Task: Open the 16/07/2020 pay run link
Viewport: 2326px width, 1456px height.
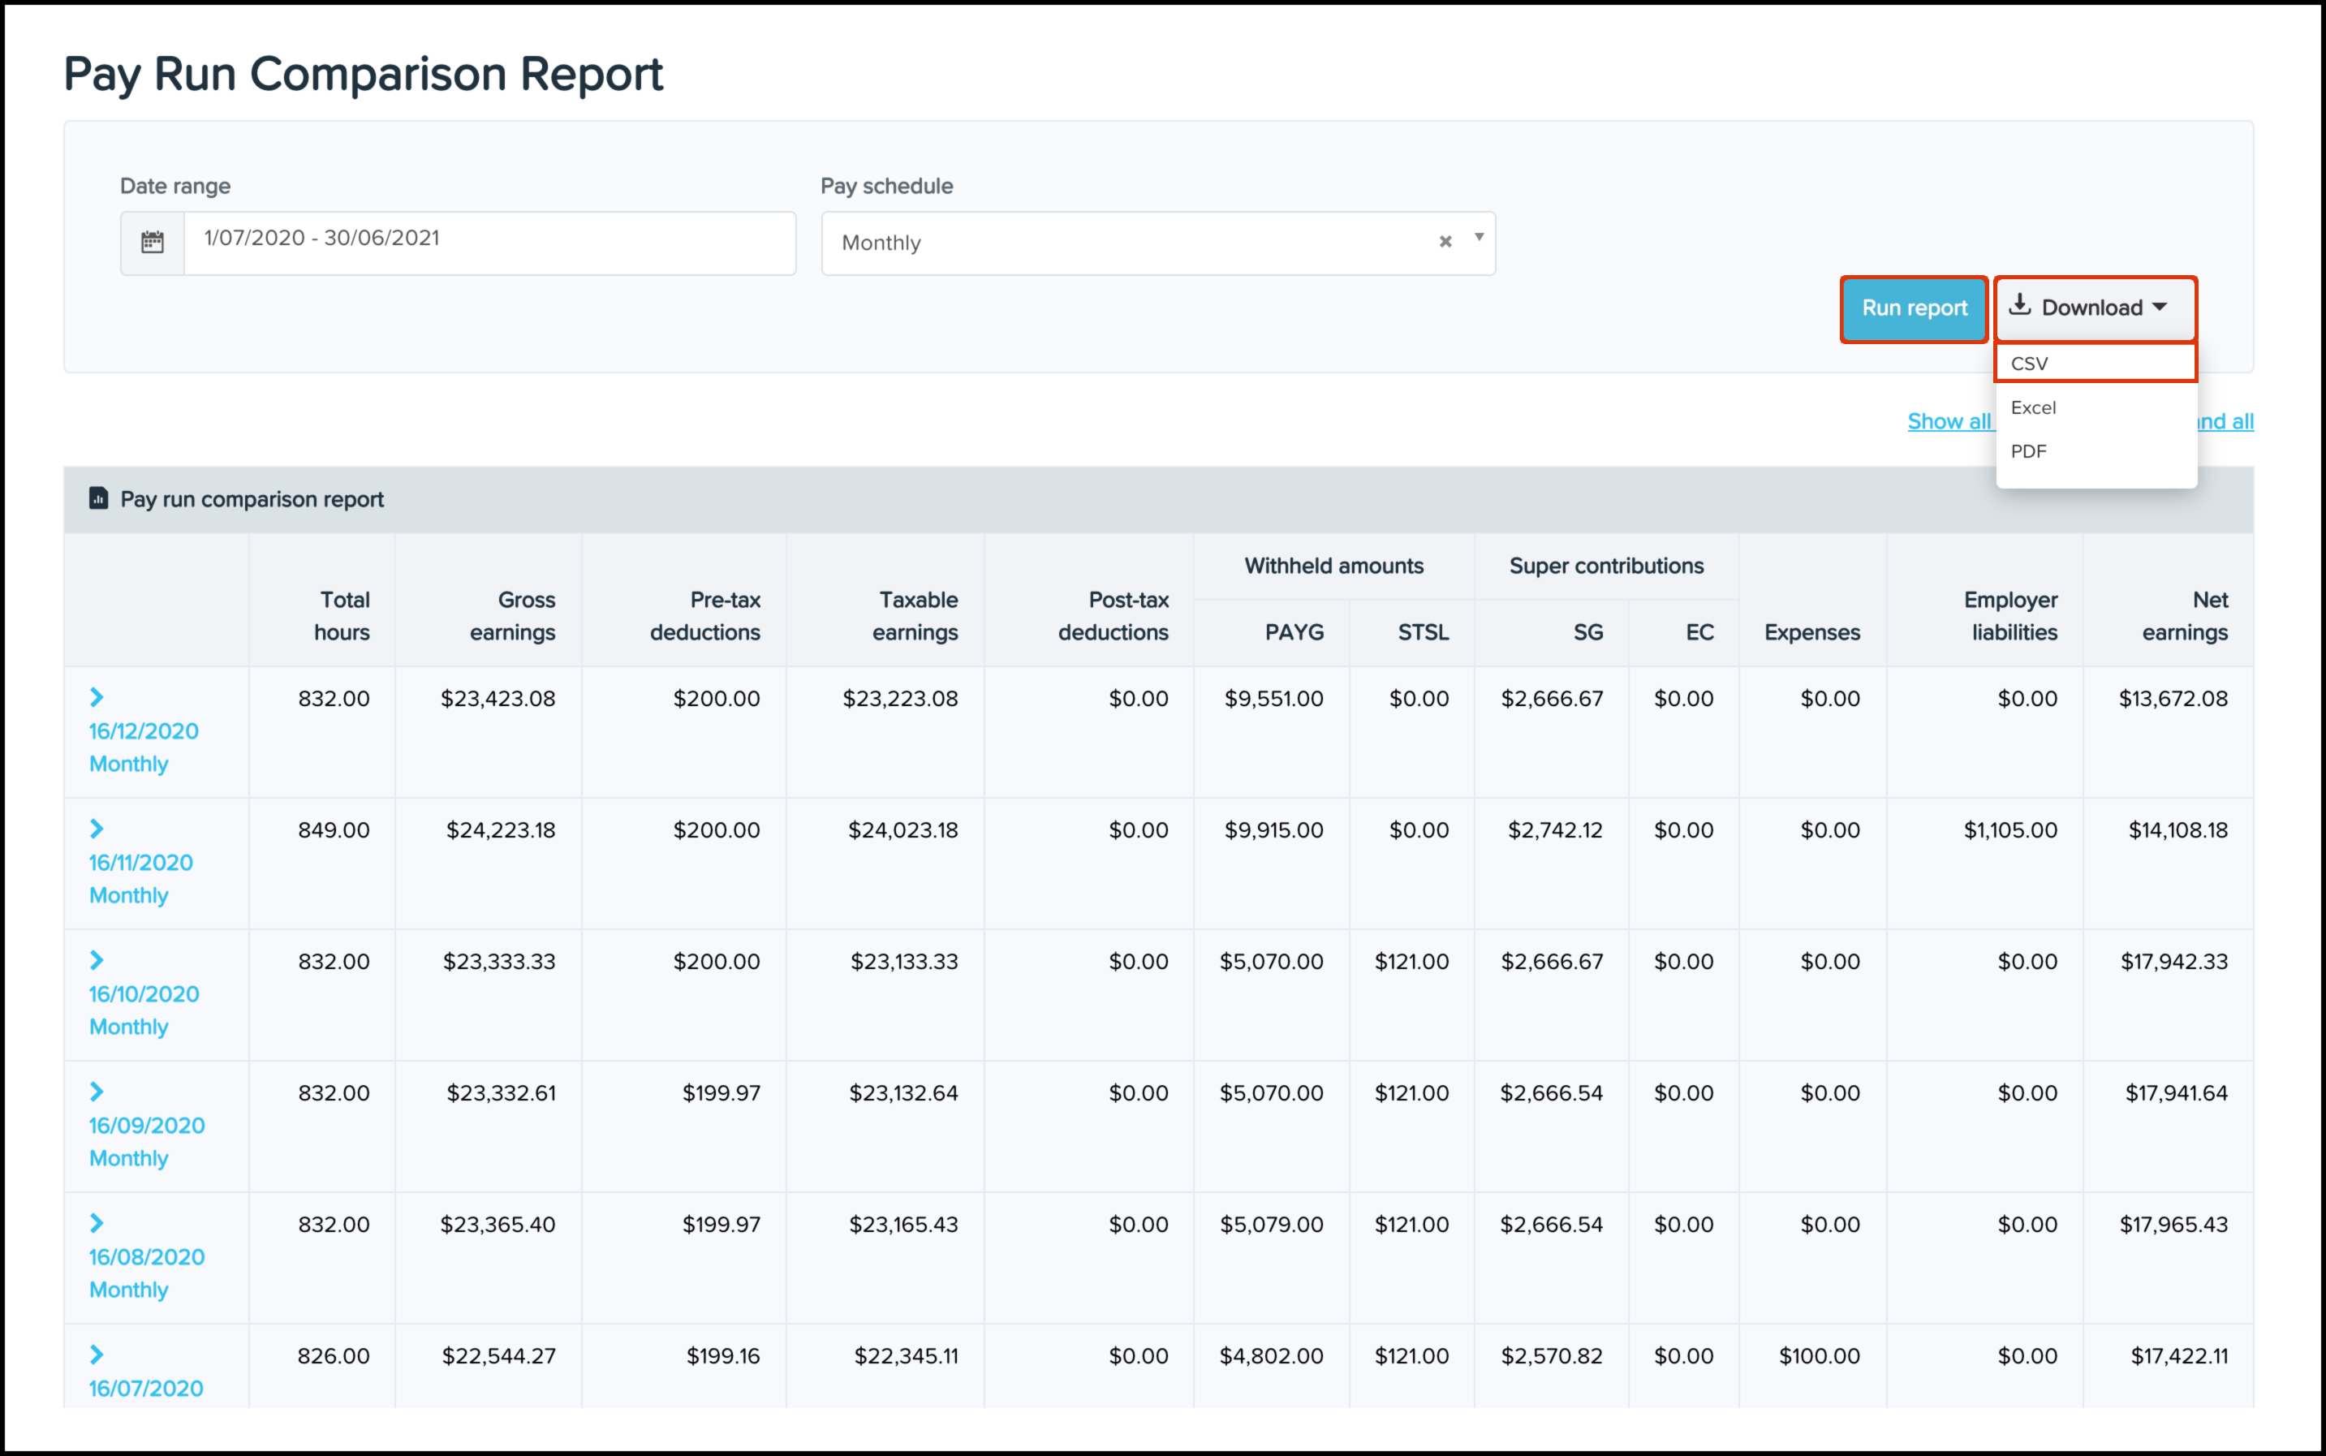Action: [145, 1388]
